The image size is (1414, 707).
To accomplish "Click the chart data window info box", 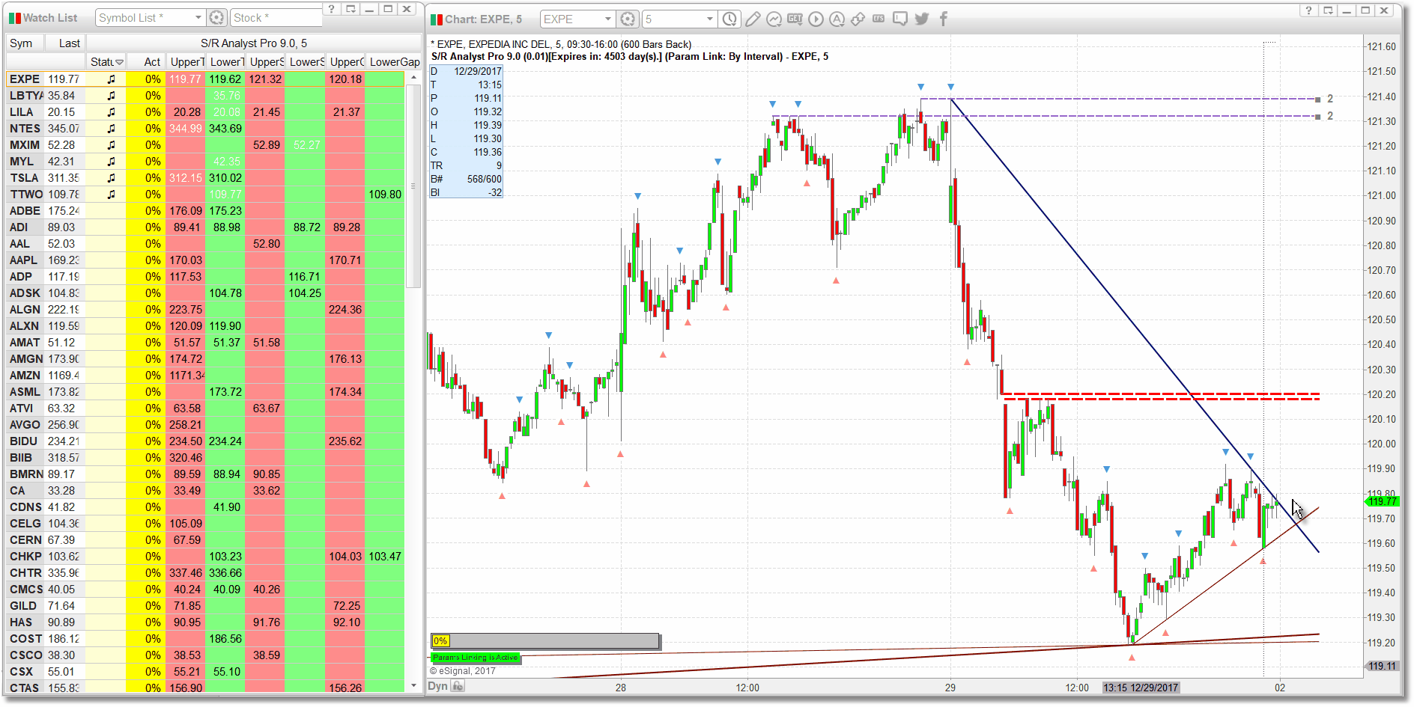I will [466, 132].
